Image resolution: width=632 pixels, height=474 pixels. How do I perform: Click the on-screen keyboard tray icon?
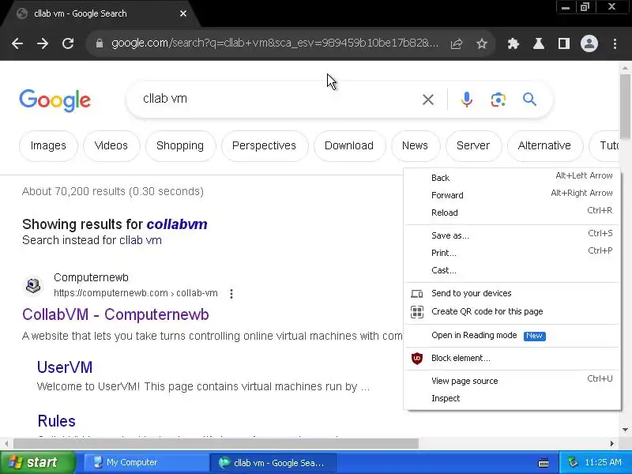(x=544, y=463)
